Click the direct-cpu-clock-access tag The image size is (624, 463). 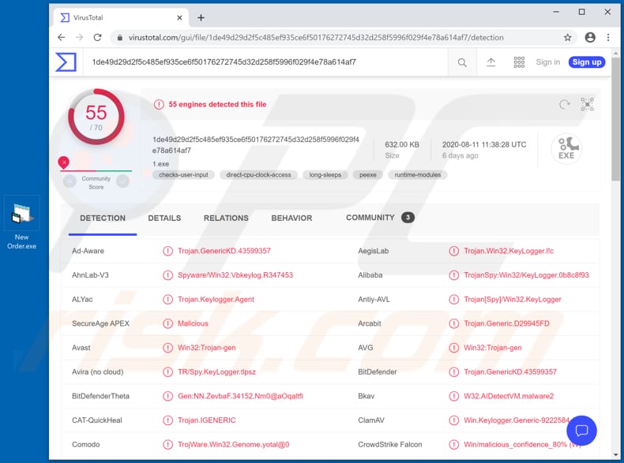pos(258,175)
